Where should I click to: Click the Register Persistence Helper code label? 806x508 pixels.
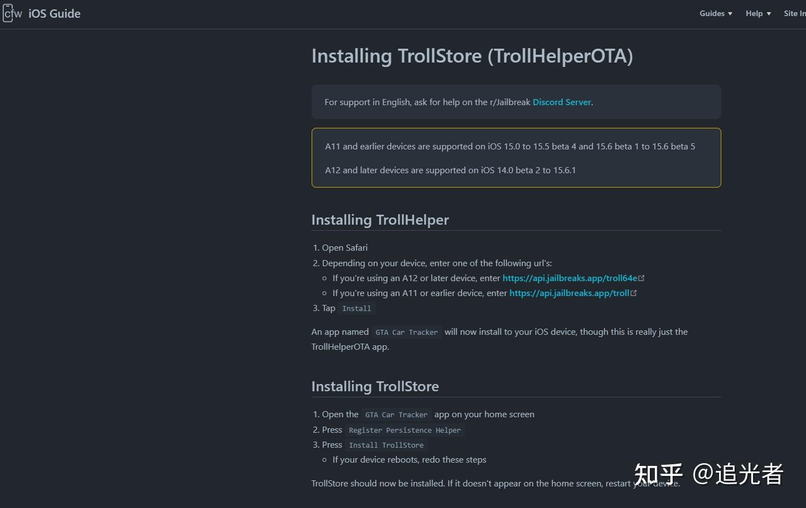tap(405, 431)
